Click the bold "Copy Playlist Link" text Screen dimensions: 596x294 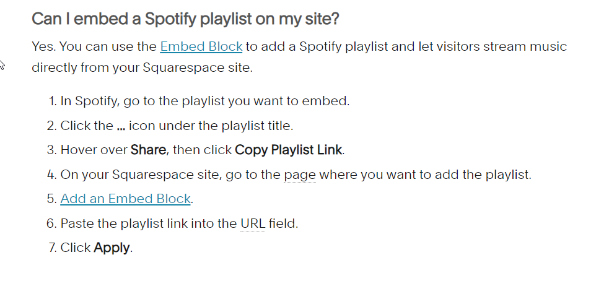point(289,150)
